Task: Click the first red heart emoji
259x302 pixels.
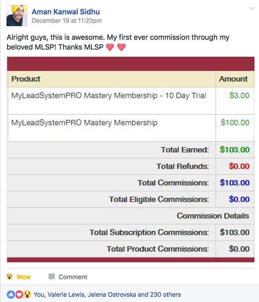Action: [110, 47]
